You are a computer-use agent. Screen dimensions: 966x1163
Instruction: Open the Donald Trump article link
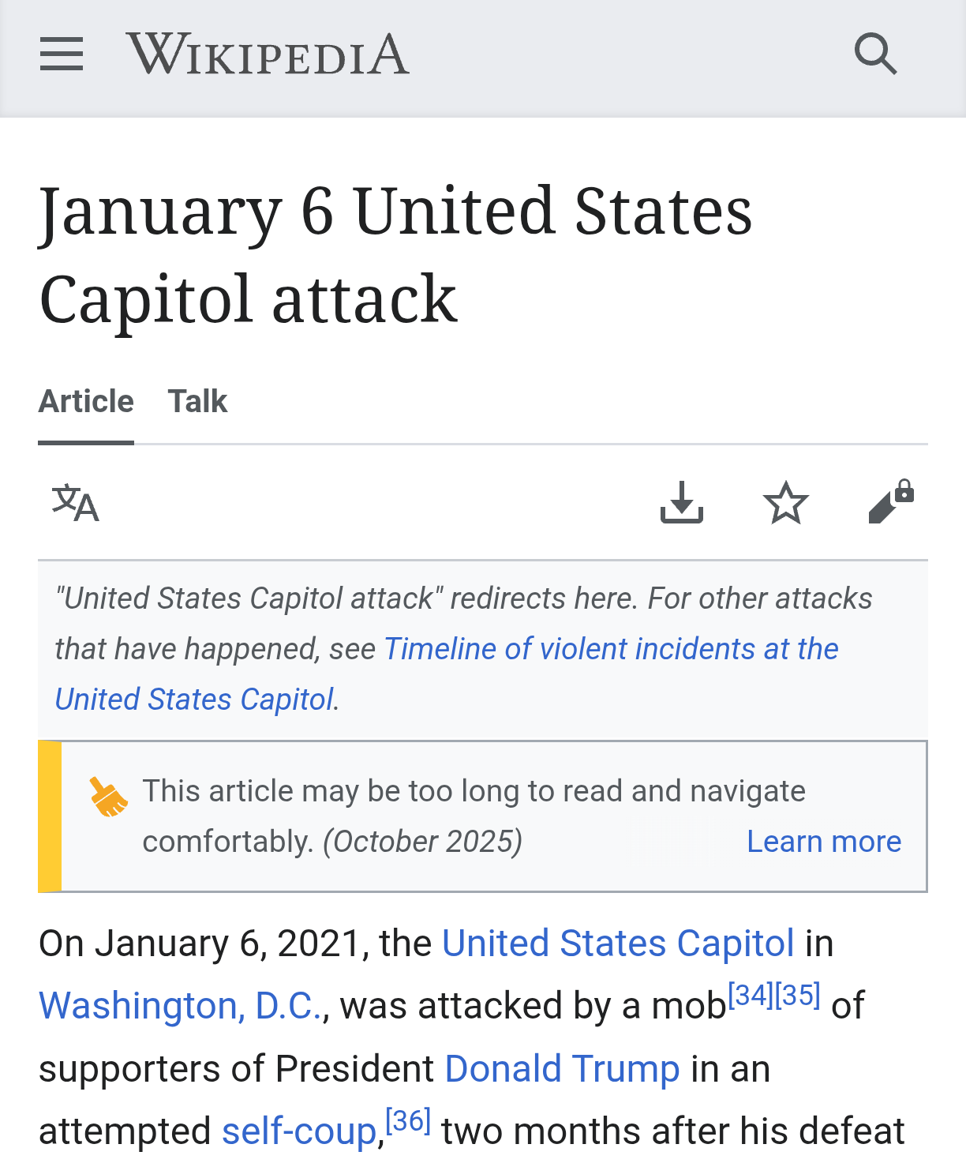tap(562, 1068)
